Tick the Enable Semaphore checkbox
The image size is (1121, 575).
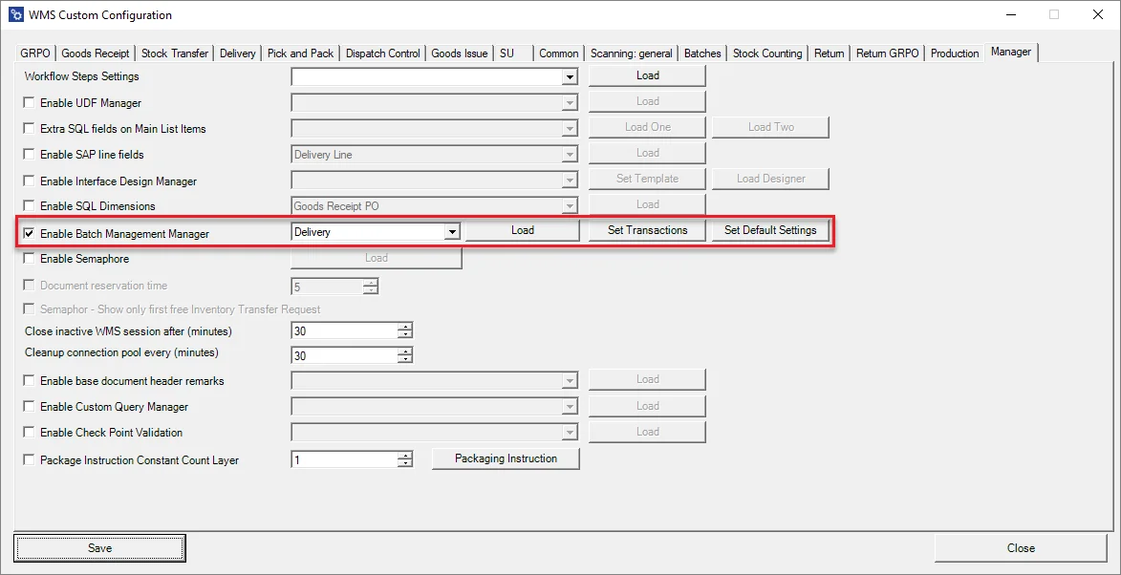click(29, 259)
